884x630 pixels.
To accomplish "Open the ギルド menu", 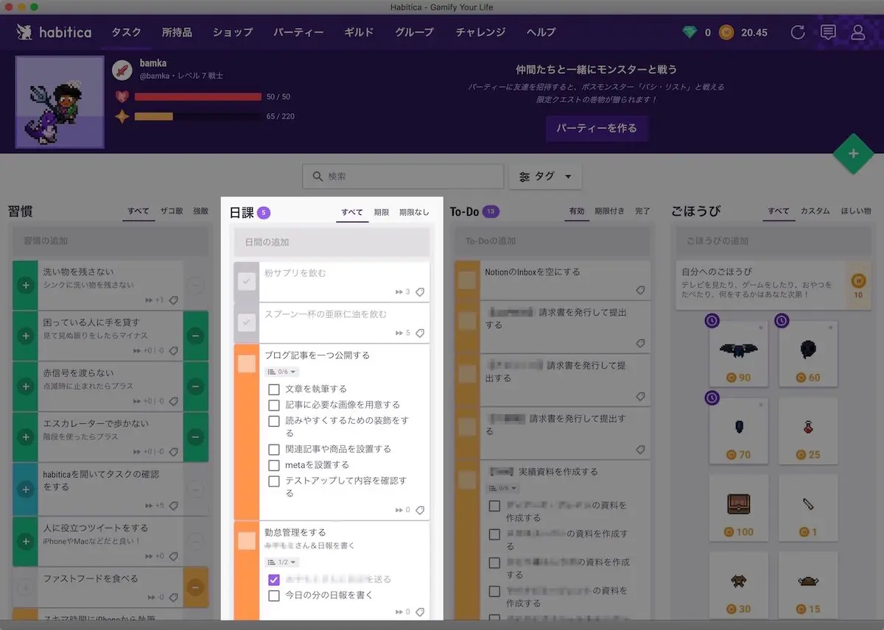I will (359, 32).
